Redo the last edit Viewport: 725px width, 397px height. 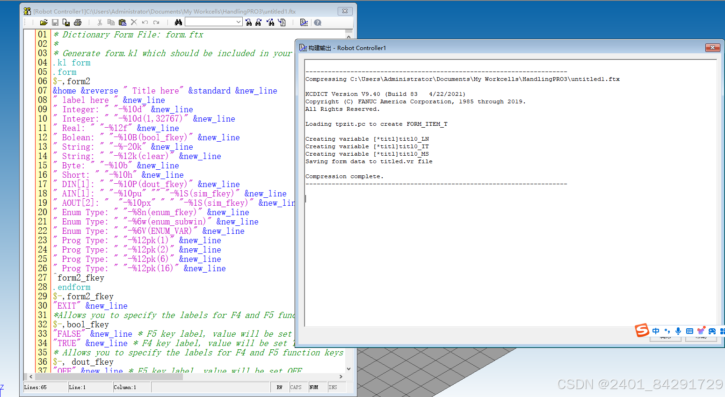coord(156,22)
